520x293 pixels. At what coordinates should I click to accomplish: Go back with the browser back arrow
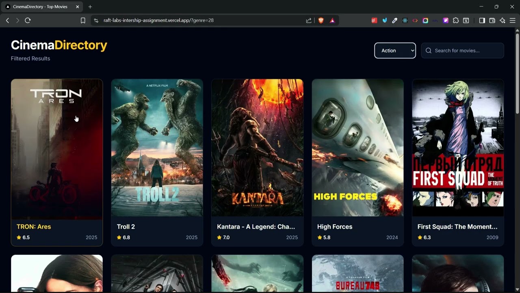tap(7, 20)
